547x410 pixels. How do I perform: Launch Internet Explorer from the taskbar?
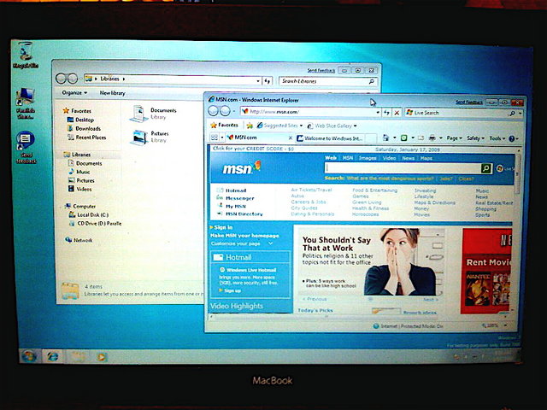(x=52, y=356)
